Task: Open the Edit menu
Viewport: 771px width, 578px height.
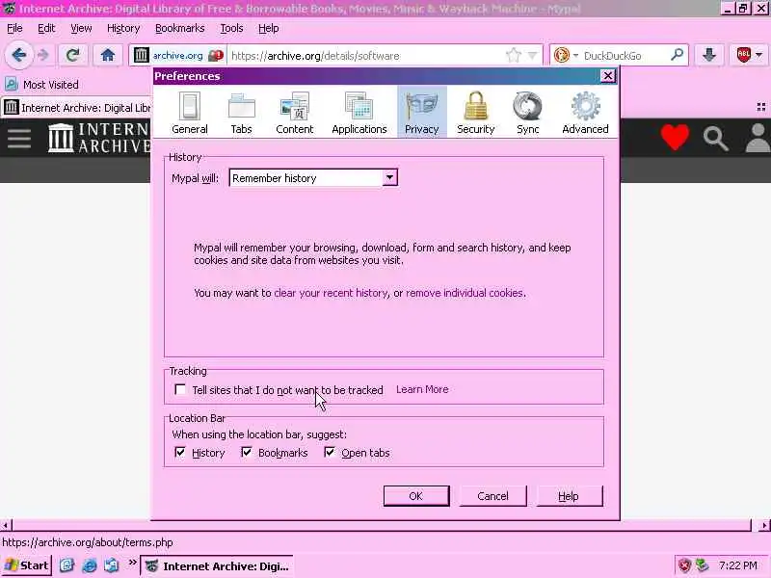Action: 46,29
